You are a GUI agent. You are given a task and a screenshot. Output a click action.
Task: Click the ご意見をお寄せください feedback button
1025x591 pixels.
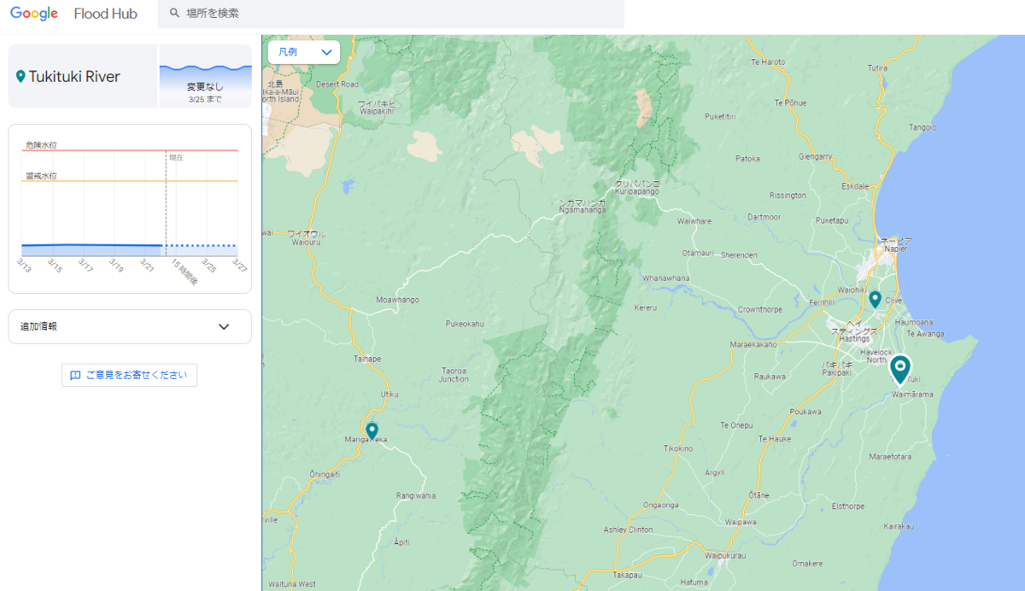click(x=129, y=375)
